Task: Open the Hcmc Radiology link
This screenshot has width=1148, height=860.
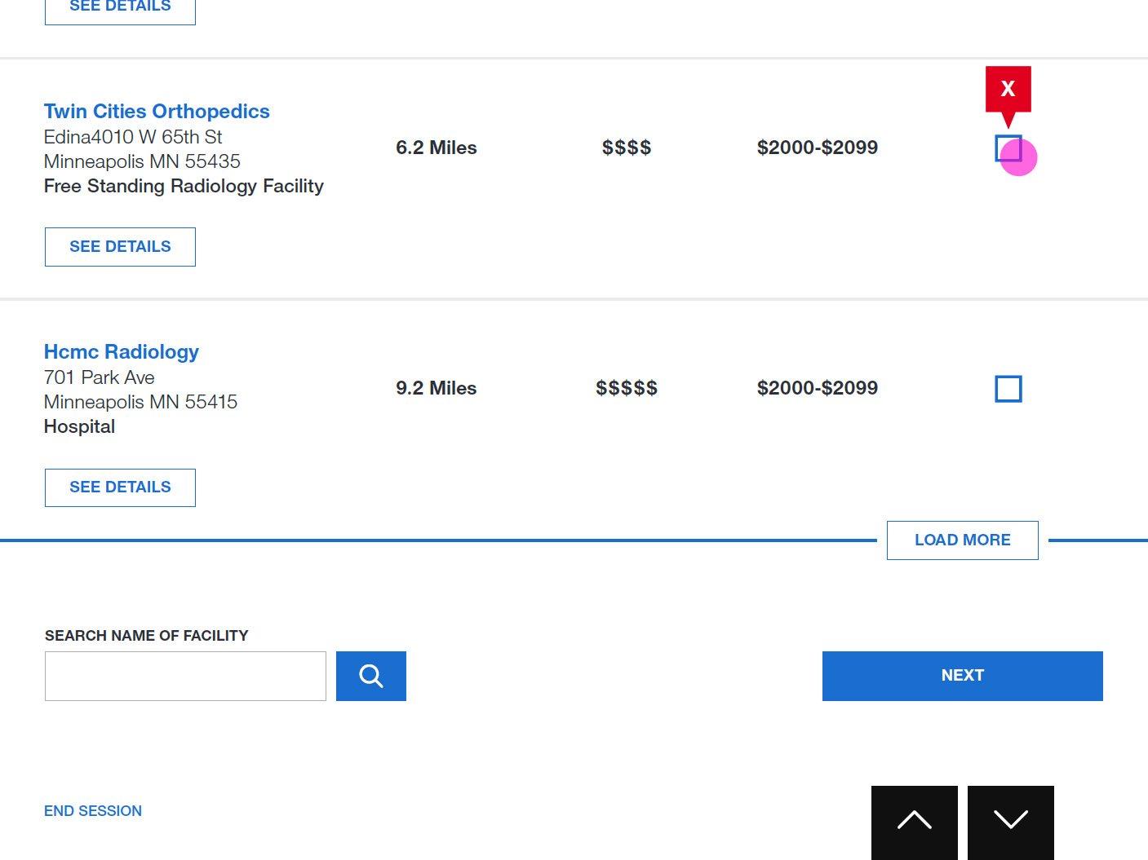Action: [122, 352]
